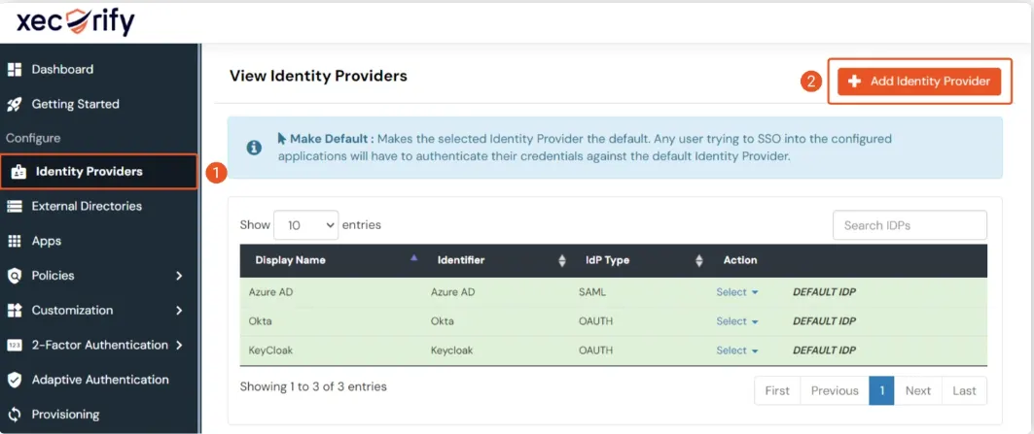The image size is (1034, 434).
Task: Click the Policies shield icon
Action: tap(15, 276)
